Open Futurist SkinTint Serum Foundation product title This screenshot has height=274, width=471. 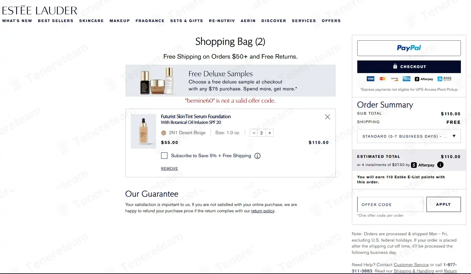point(196,117)
